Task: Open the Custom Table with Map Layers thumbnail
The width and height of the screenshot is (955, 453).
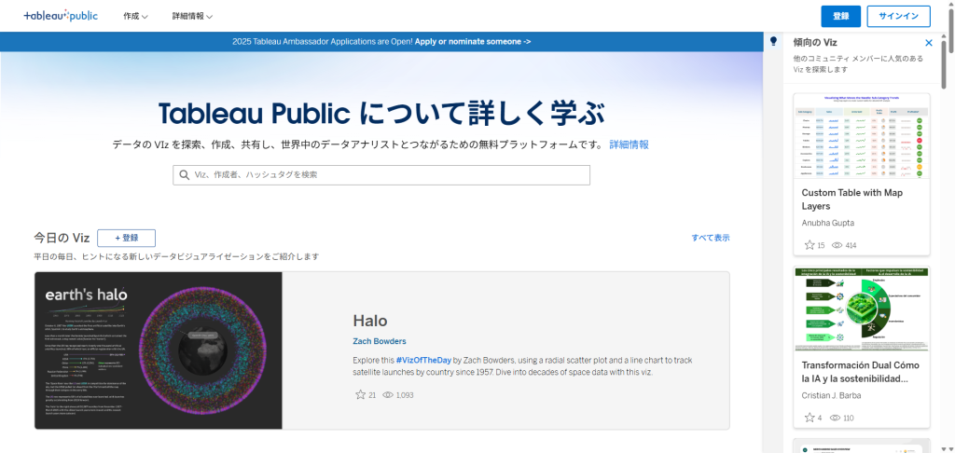Action: point(862,136)
